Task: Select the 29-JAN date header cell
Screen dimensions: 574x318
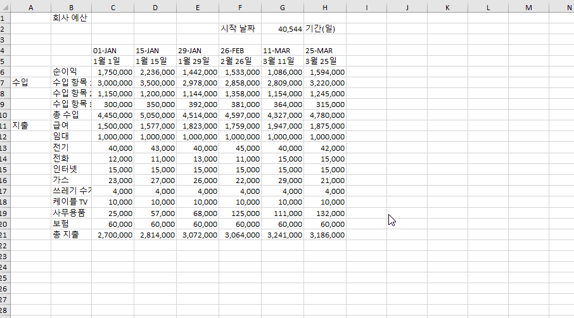Action: [198, 51]
